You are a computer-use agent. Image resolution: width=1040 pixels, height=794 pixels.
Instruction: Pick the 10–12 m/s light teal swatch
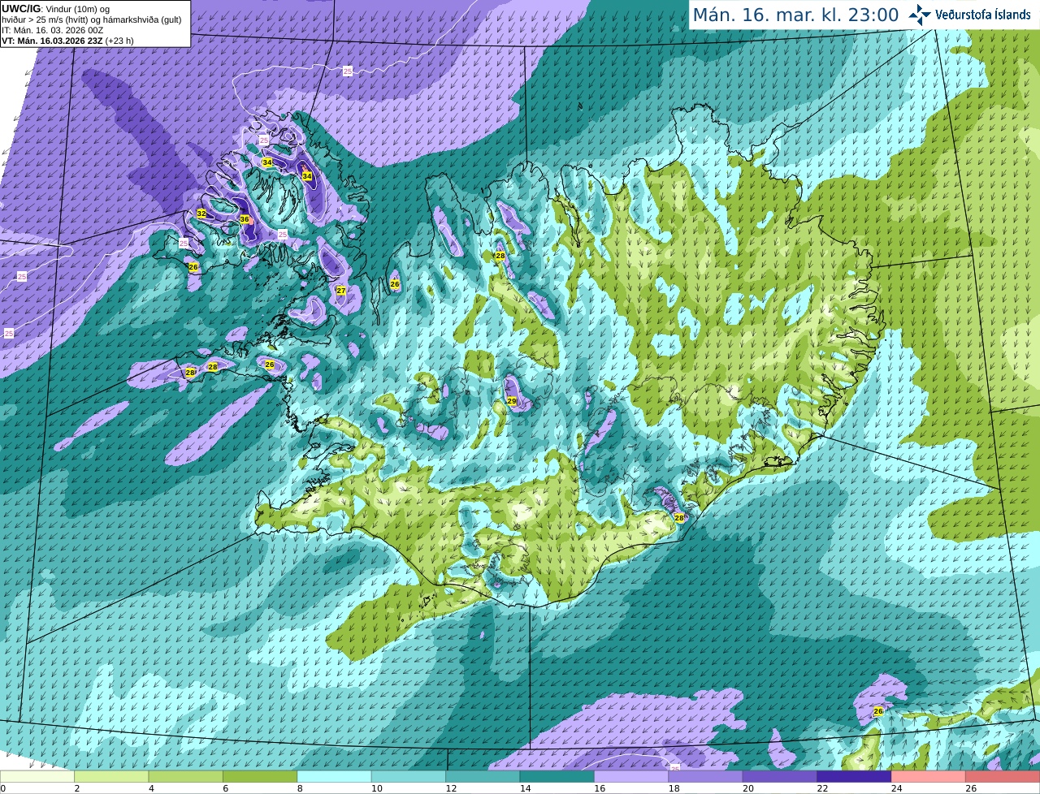click(x=409, y=777)
